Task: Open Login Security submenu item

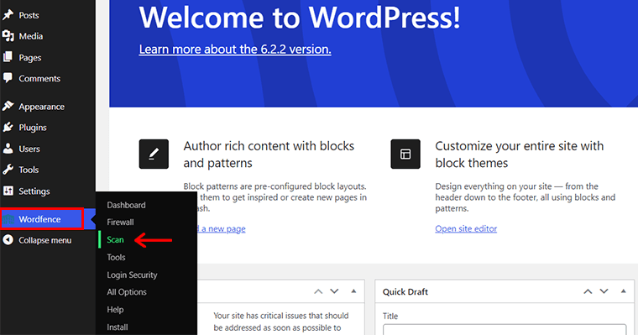Action: [x=132, y=275]
